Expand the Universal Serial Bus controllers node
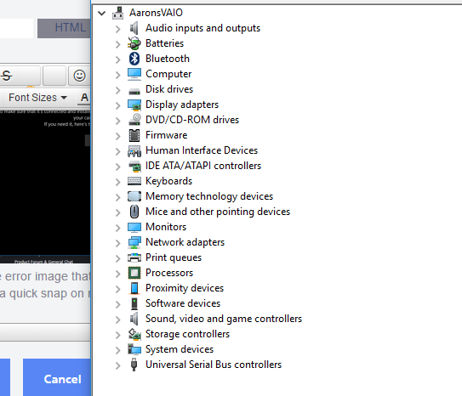 coord(118,365)
